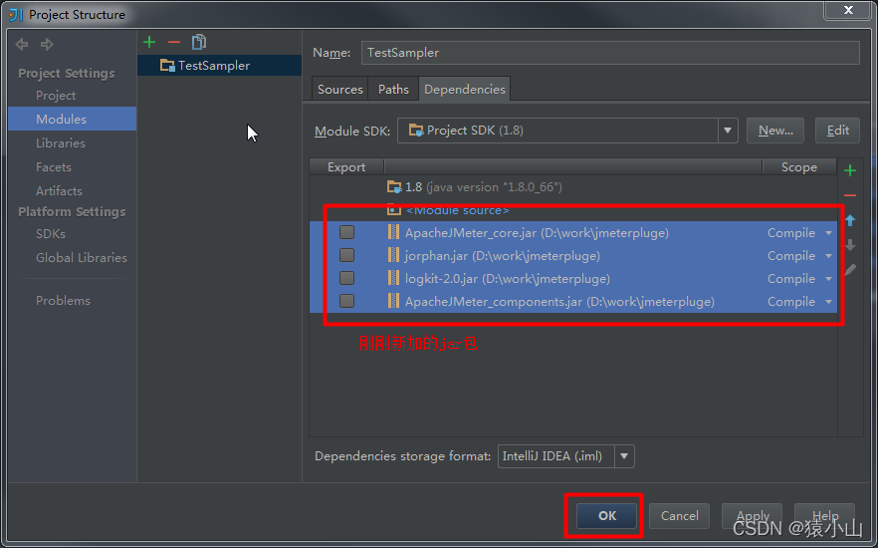878x548 pixels.
Task: Switch to the Paths tab
Action: 393,89
